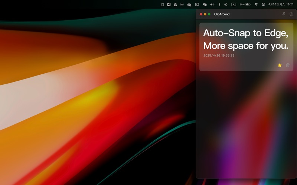Open the robot download icon in menu bar

pyautogui.click(x=175, y=4)
